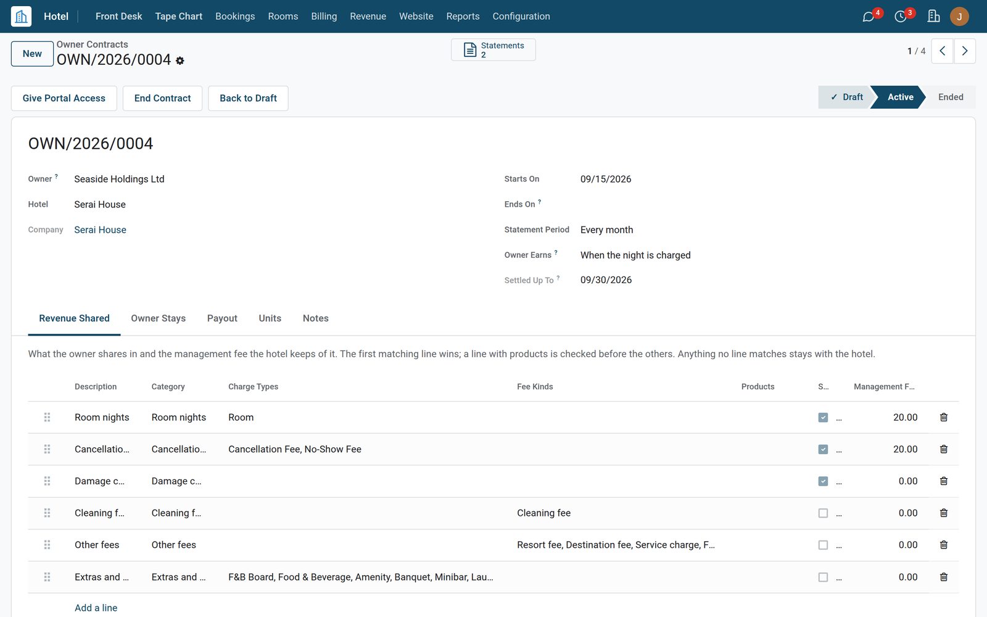Enable the shared checkbox for Other fees
Screen dimensions: 987x617
823,545
